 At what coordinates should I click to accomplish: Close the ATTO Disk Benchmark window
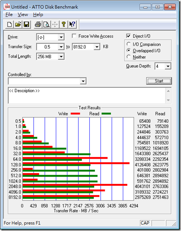[170, 7]
